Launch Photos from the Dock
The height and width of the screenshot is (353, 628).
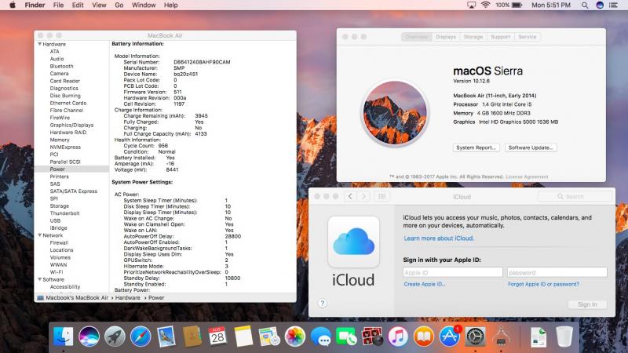point(295,337)
